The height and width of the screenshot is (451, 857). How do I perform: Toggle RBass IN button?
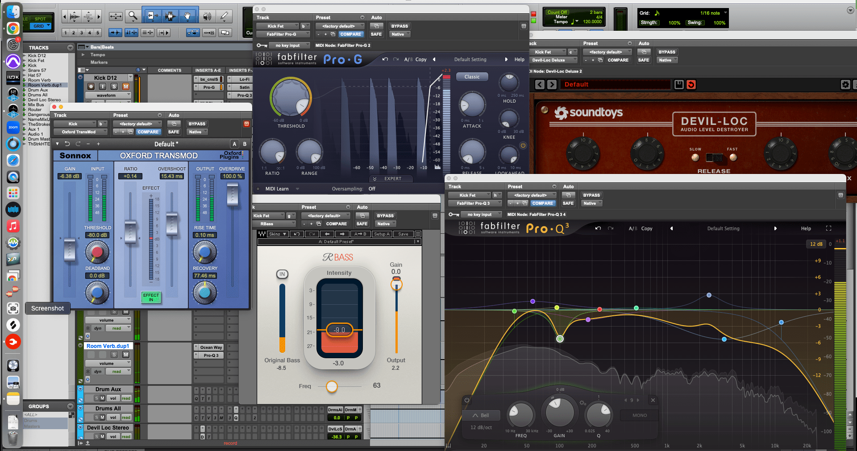pos(282,274)
